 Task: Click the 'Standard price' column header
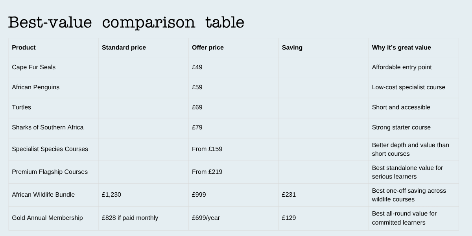[124, 48]
